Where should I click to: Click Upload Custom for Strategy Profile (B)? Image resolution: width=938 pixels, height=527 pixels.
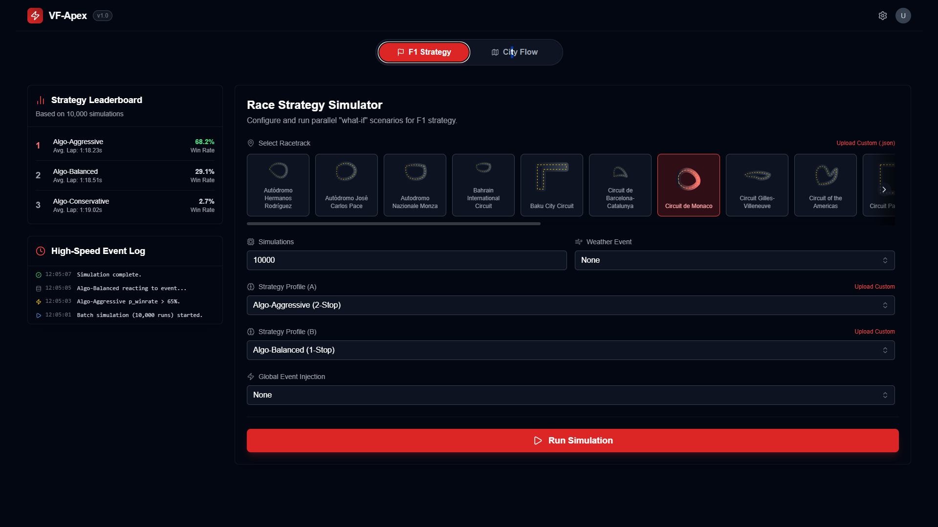874,332
